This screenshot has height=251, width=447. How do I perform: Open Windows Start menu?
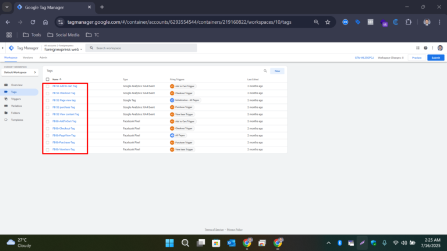(169, 243)
